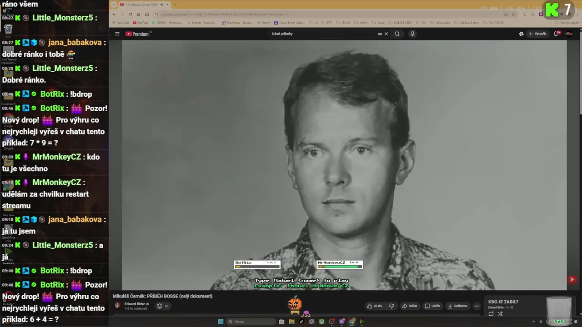This screenshot has height=327, width=582.
Task: Bookmark this page with the star icon
Action: click(x=513, y=14)
